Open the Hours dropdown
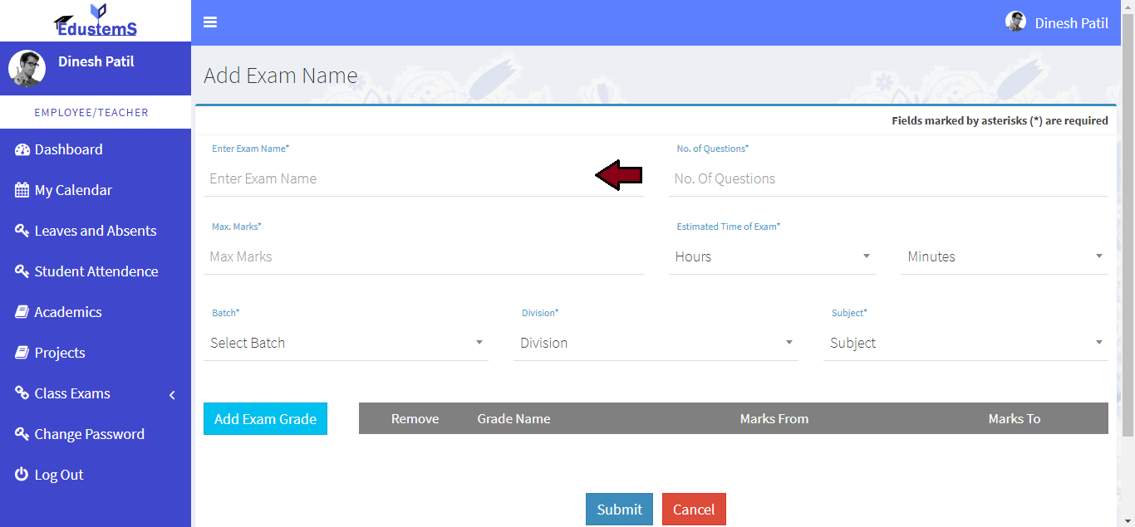1135x527 pixels. (x=772, y=256)
